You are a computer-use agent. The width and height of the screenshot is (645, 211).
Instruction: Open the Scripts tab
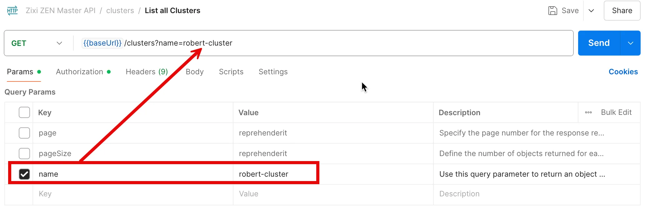pyautogui.click(x=231, y=72)
